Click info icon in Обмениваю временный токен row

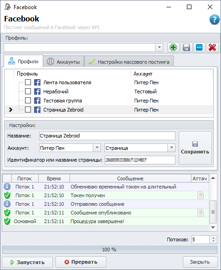tap(7, 187)
